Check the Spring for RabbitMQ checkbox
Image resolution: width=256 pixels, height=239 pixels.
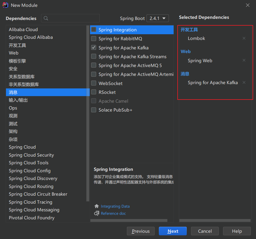(94, 39)
